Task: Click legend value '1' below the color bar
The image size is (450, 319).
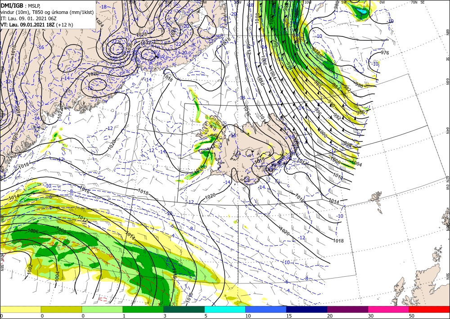Action: 124,316
